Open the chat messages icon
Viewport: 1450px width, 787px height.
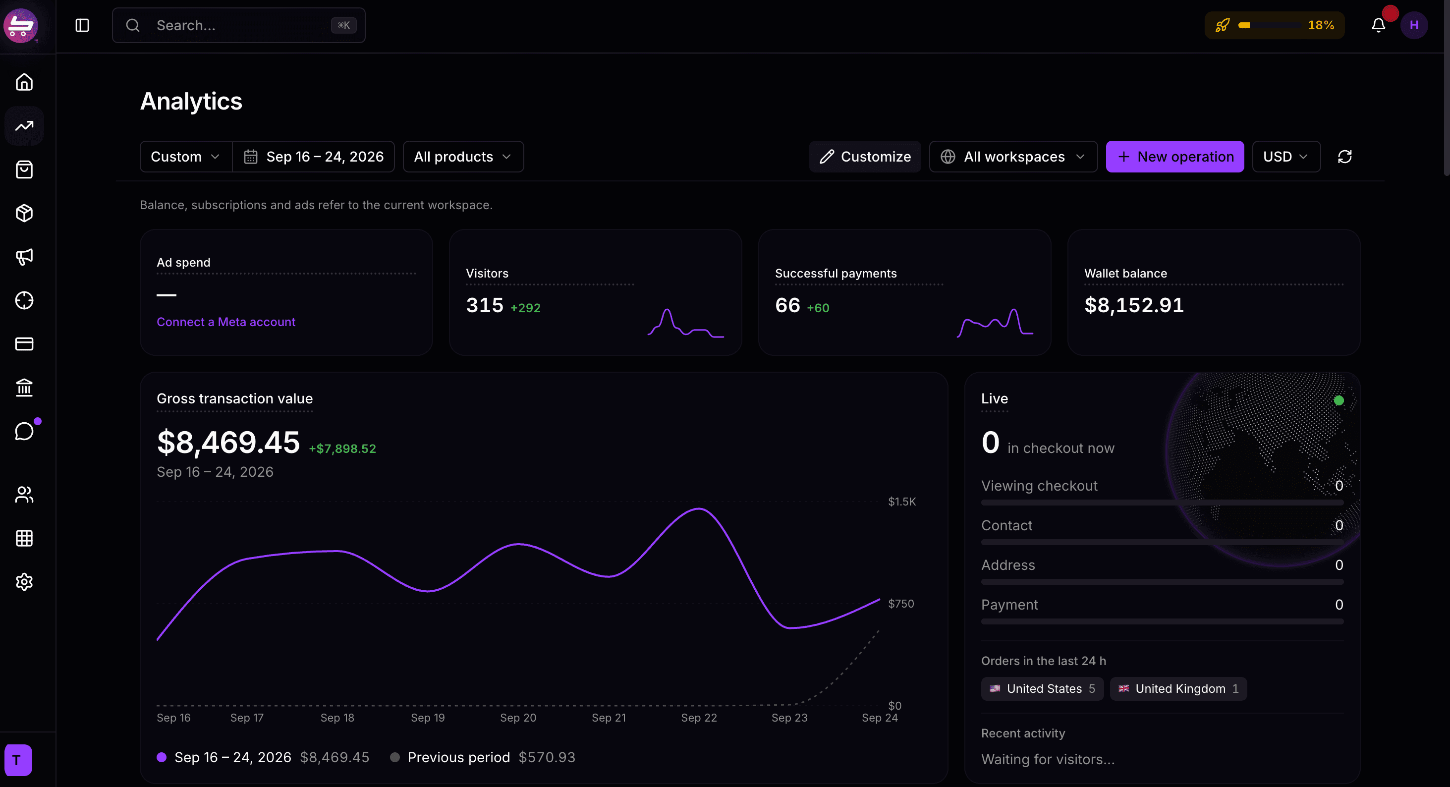[24, 431]
